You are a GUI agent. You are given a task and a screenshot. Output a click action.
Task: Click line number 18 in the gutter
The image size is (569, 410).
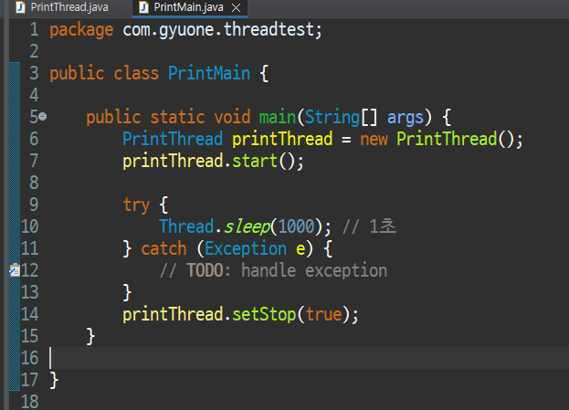[30, 402]
